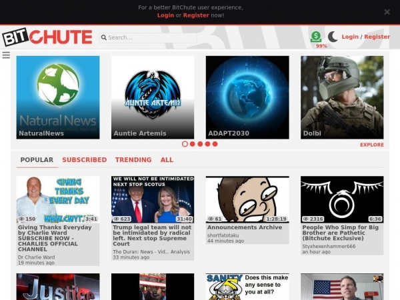Select the third carousel dot
This screenshot has width=400, height=300.
click(x=200, y=144)
